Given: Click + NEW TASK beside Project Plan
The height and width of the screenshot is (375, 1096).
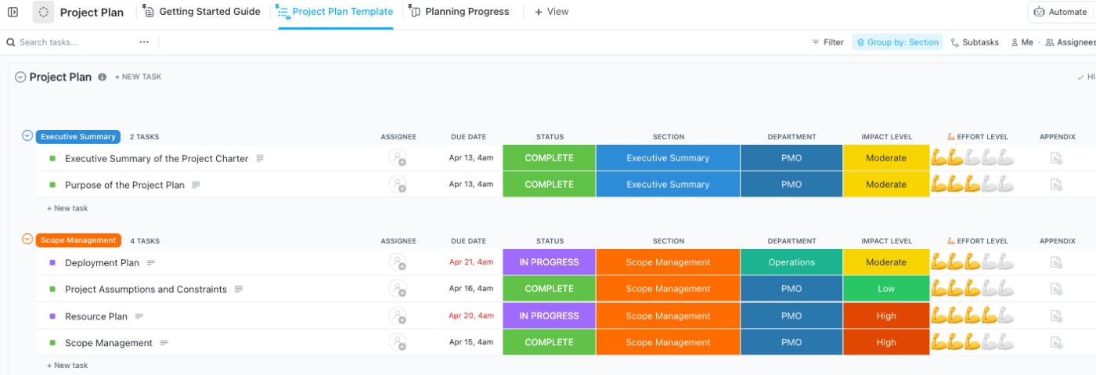Looking at the screenshot, I should pyautogui.click(x=138, y=78).
